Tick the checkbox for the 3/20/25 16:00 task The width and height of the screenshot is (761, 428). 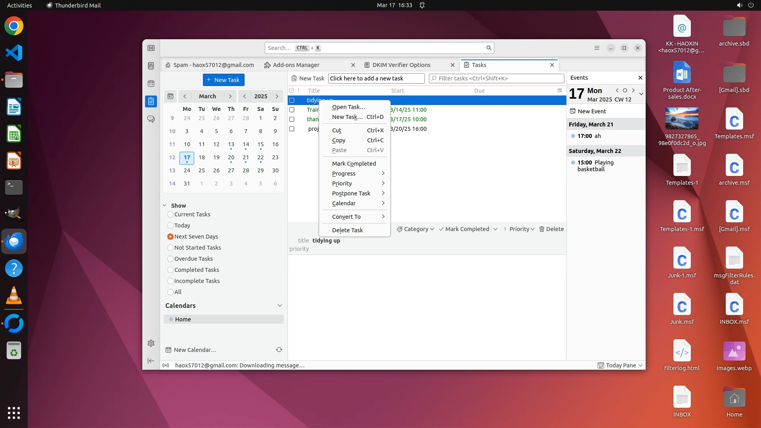[292, 129]
